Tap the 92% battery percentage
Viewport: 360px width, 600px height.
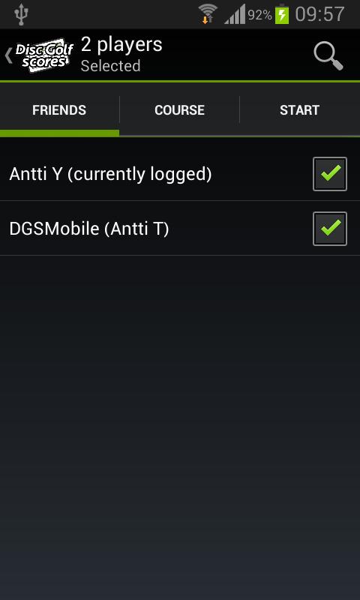point(259,15)
